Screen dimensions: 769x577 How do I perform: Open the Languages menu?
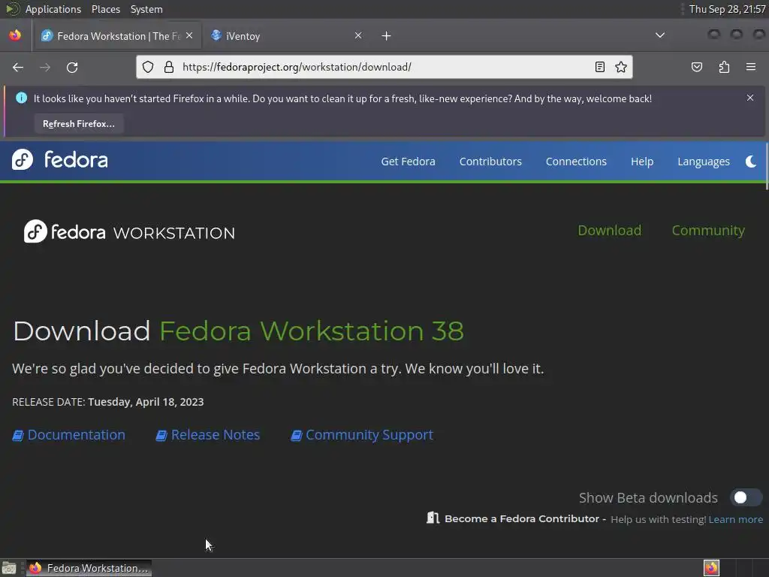coord(703,162)
